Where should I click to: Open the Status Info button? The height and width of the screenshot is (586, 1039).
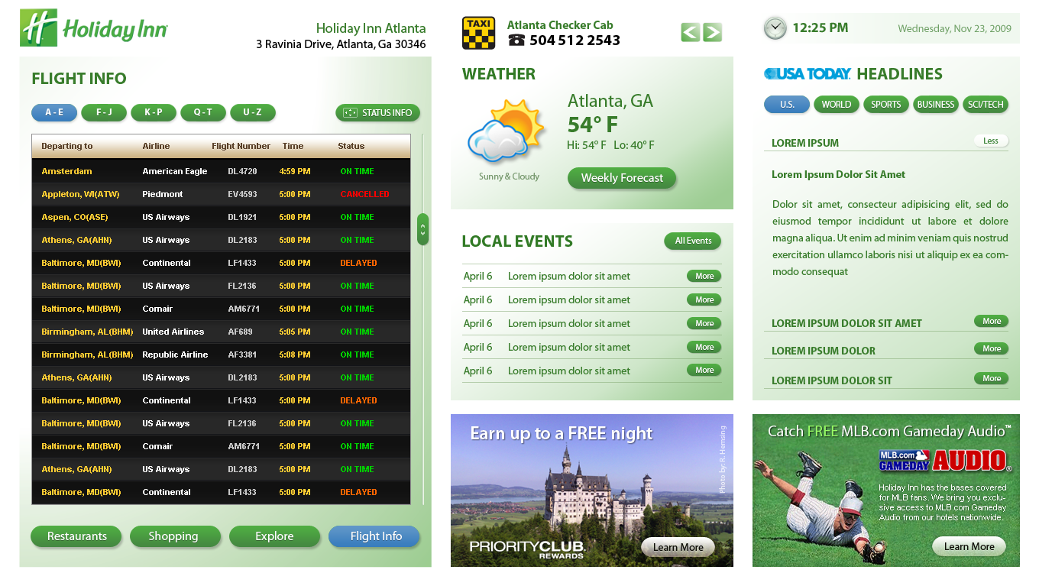click(x=377, y=112)
